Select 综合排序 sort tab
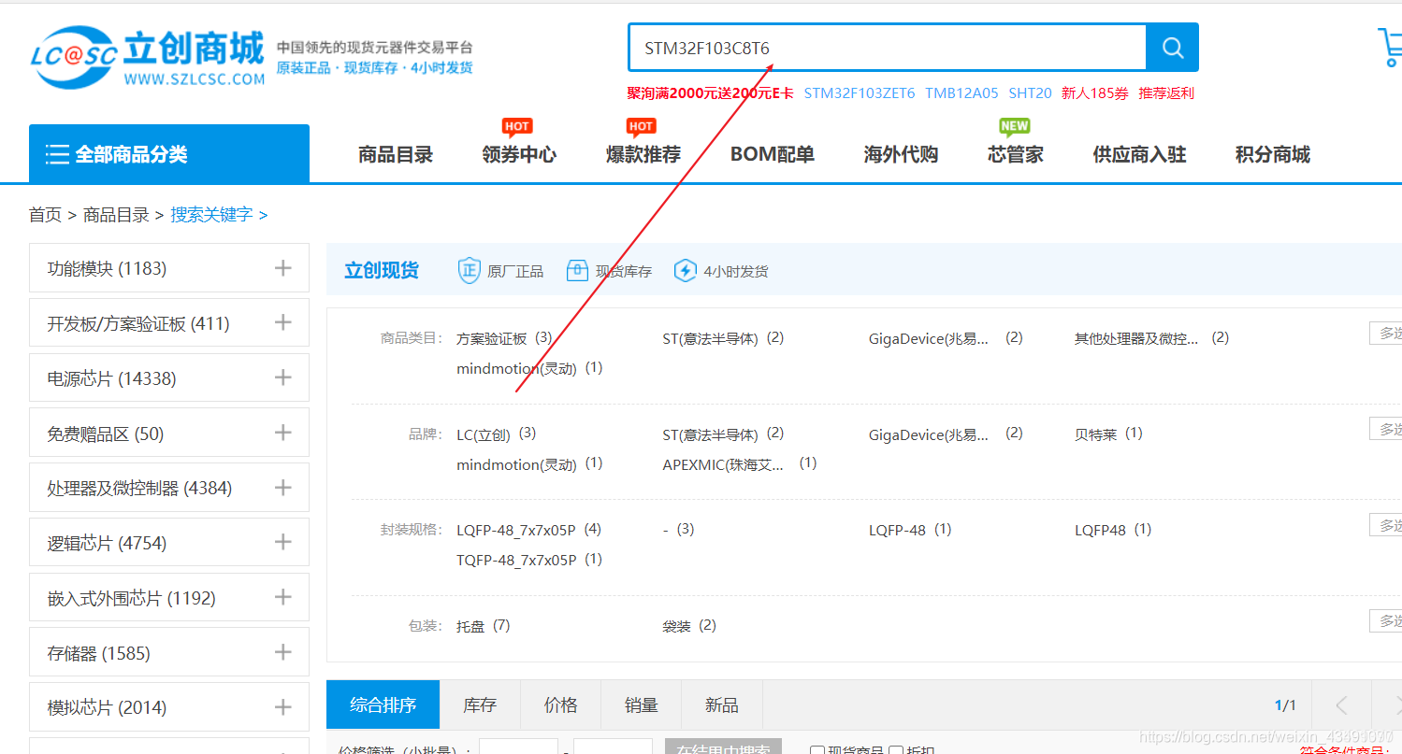Viewport: 1402px width, 754px height. pyautogui.click(x=383, y=705)
